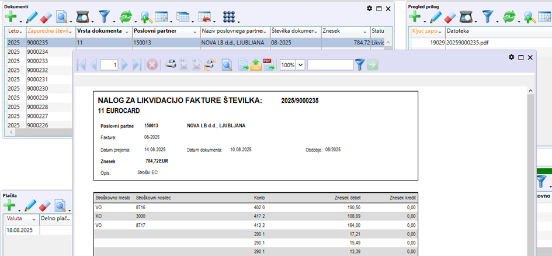
Task: Click green plus icon in Plačila panel
Action: [9, 205]
